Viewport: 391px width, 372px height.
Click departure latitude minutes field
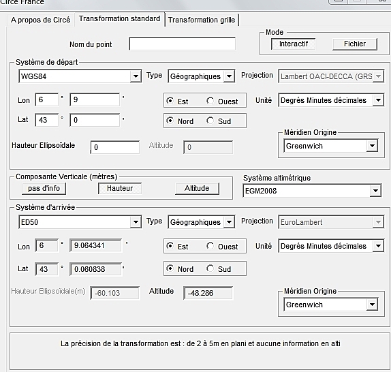pyautogui.click(x=95, y=120)
